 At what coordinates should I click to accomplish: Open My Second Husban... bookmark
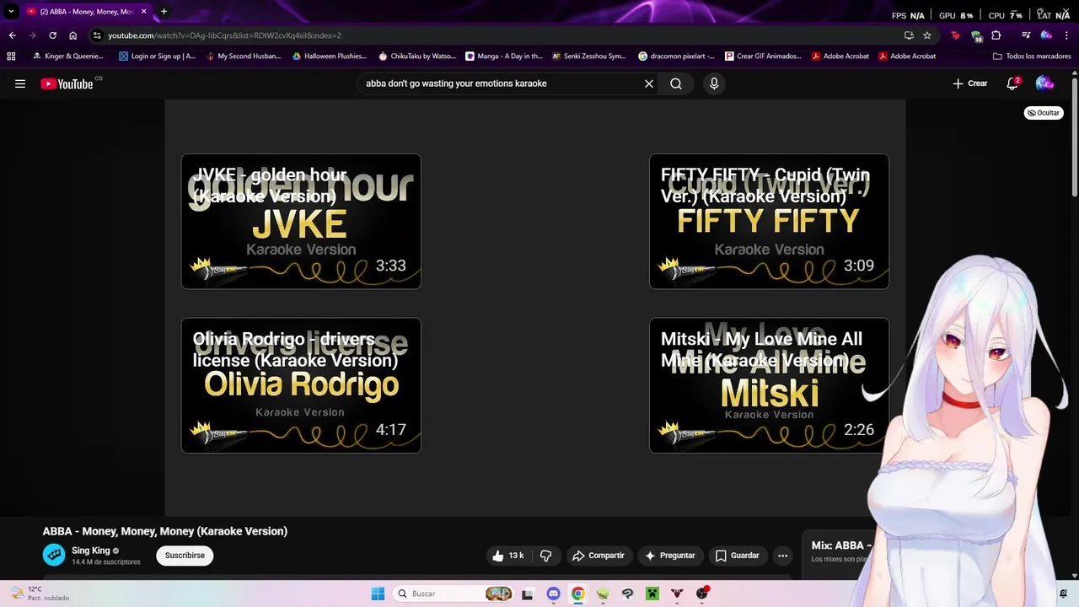point(243,56)
